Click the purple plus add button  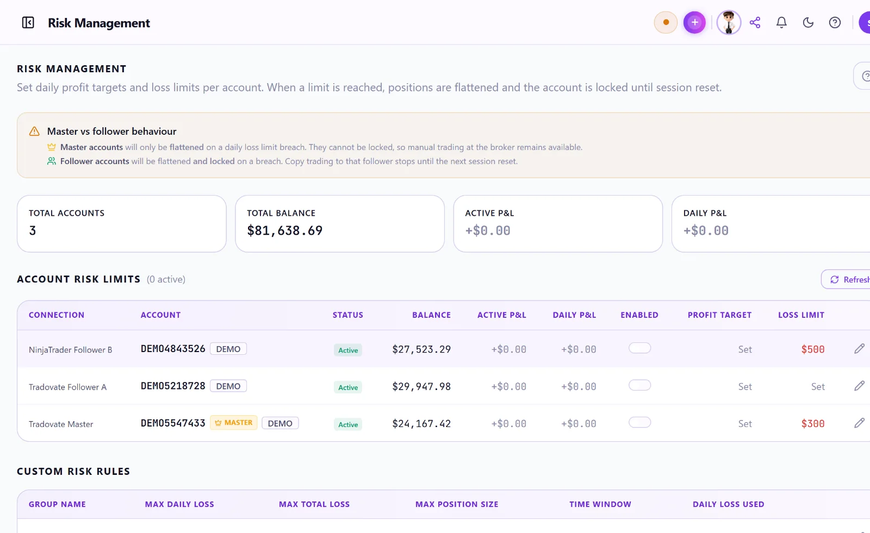694,22
